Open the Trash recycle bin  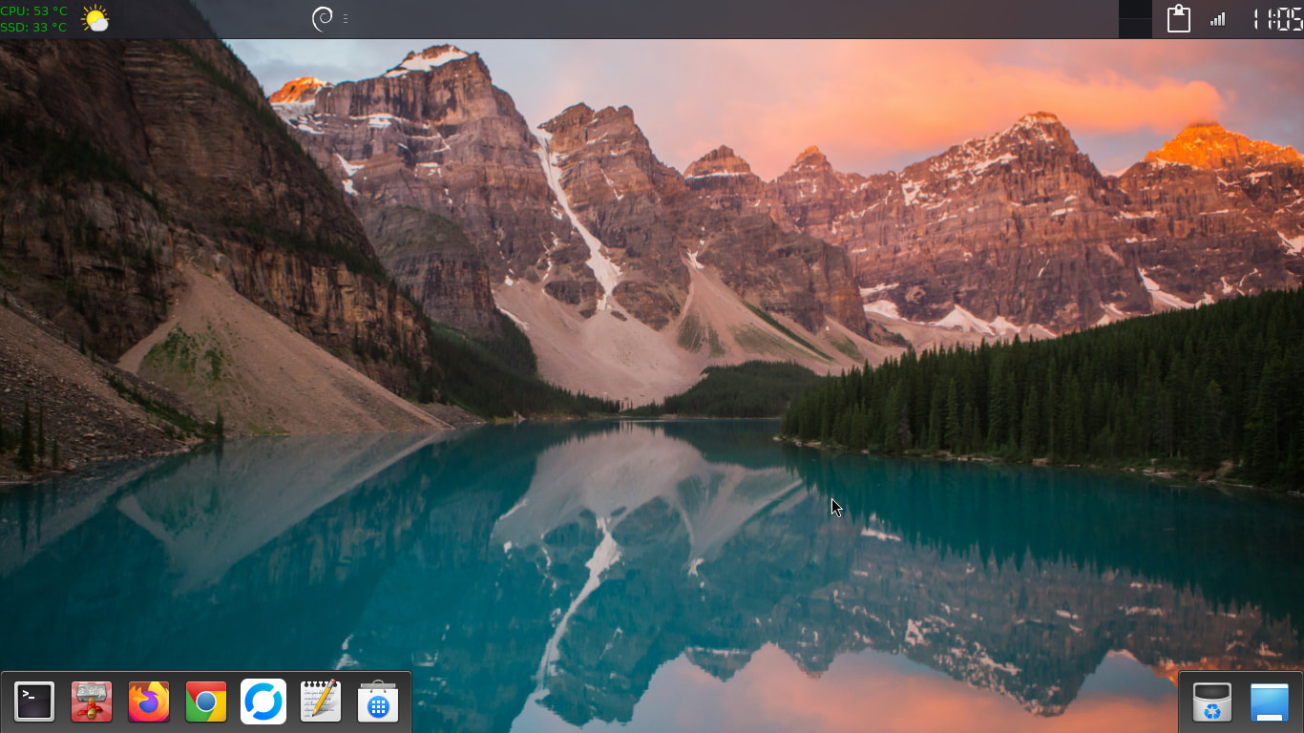point(1212,703)
